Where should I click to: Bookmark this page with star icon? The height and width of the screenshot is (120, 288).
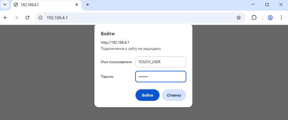239,18
